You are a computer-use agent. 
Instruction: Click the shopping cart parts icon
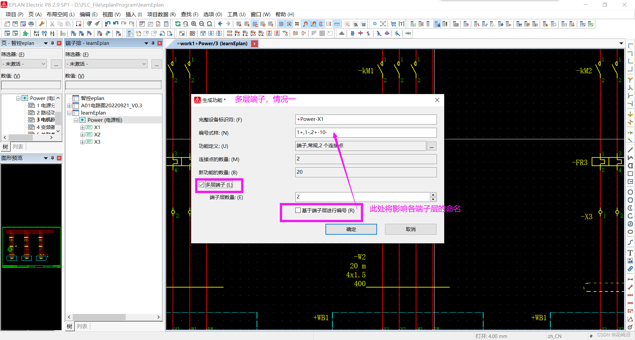coord(394,24)
